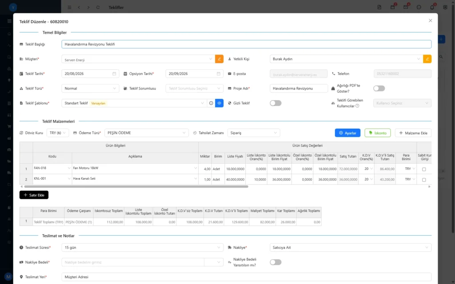The height and width of the screenshot is (284, 455).
Task: Click the hamburger menu icon in top bar
Action: [x=69, y=7]
